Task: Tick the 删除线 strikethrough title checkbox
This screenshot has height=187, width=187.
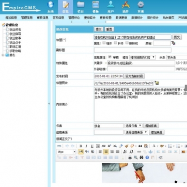Action: pyautogui.click(x=127, y=43)
